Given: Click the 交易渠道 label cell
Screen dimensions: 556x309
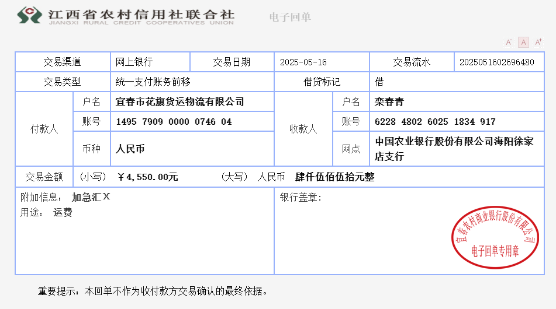Looking at the screenshot, I should [63, 62].
